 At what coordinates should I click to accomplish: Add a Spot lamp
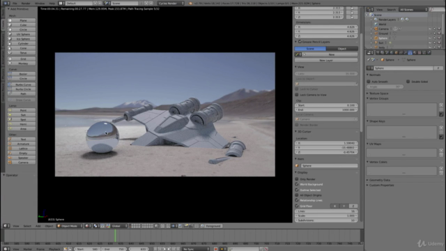[x=22, y=119]
